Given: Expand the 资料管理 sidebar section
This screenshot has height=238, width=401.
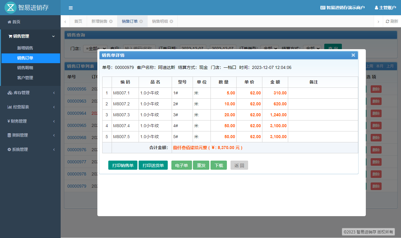Looking at the screenshot, I should pyautogui.click(x=30, y=135).
